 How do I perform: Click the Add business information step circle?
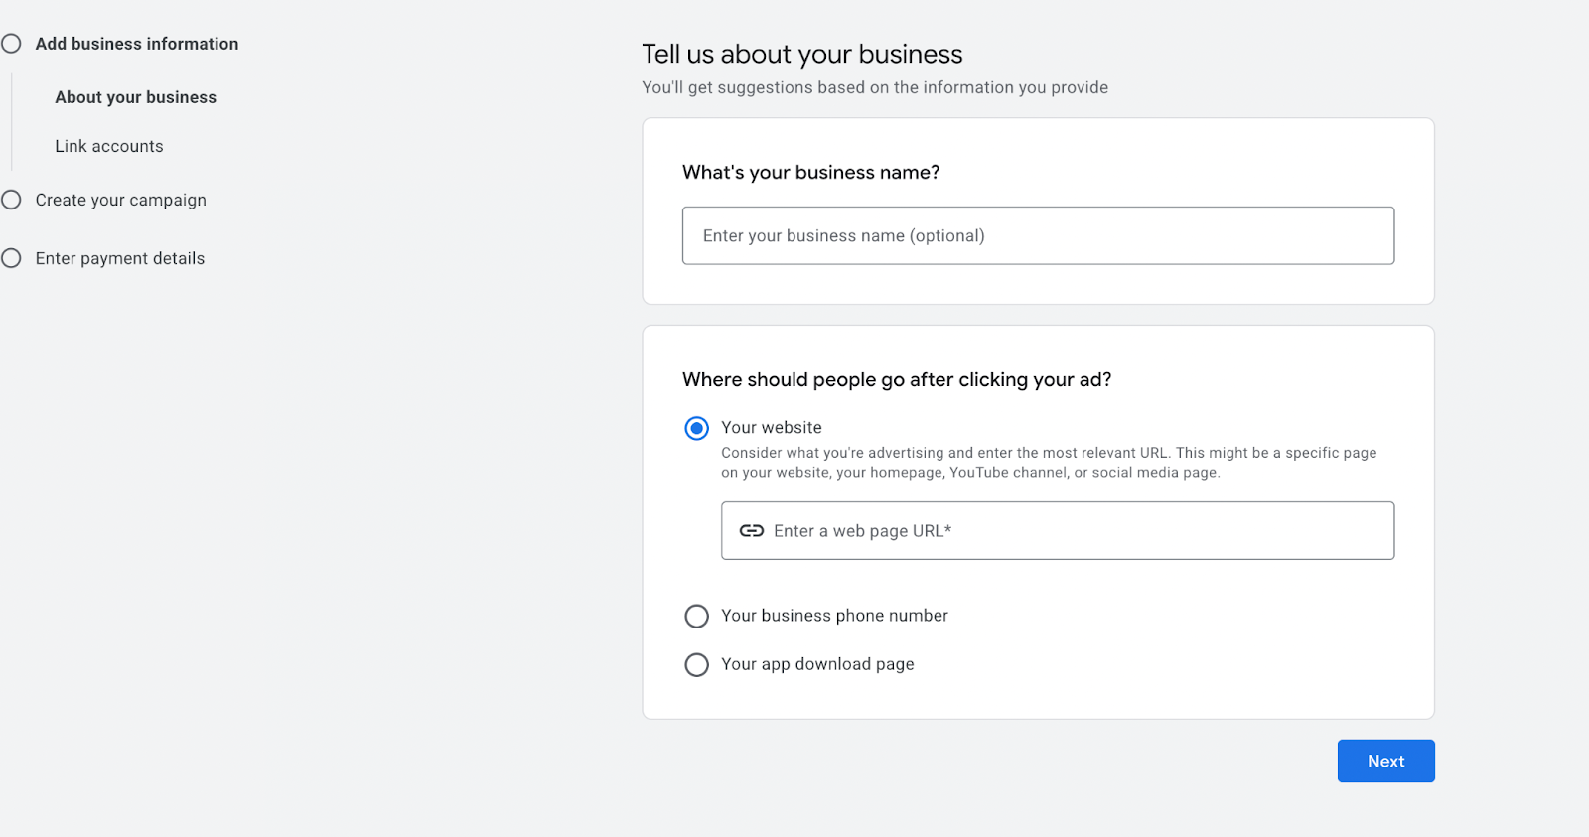(x=12, y=43)
